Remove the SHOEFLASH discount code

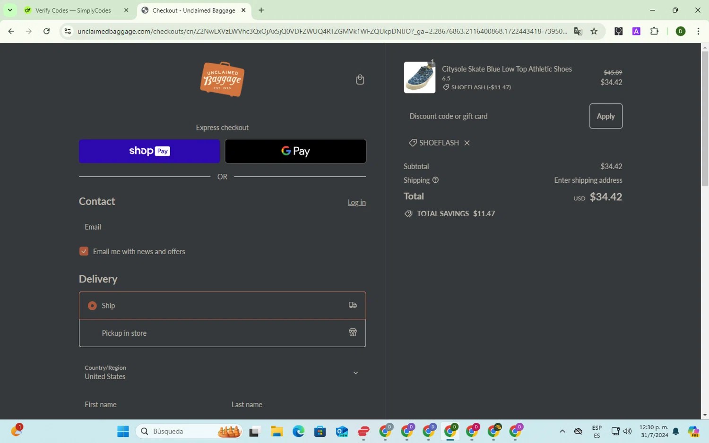click(x=467, y=143)
